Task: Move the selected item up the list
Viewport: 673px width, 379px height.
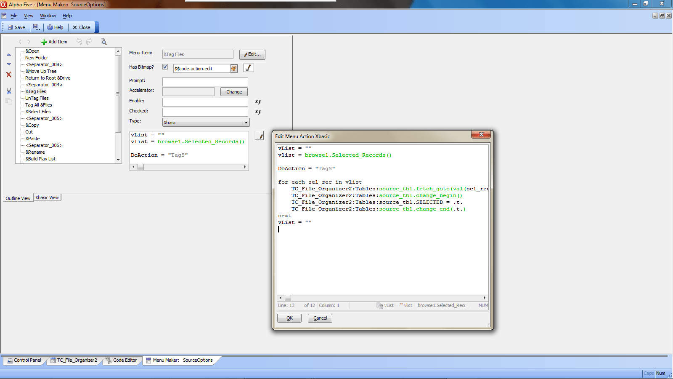Action: click(x=8, y=54)
